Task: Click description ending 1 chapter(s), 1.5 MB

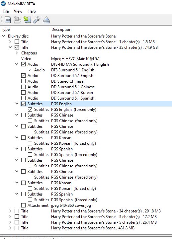Action: 103,42
